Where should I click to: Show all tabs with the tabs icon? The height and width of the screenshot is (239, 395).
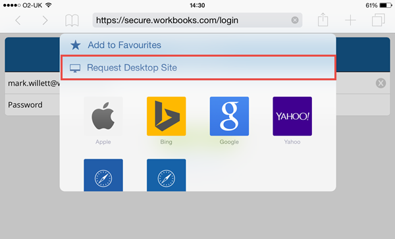pos(378,20)
